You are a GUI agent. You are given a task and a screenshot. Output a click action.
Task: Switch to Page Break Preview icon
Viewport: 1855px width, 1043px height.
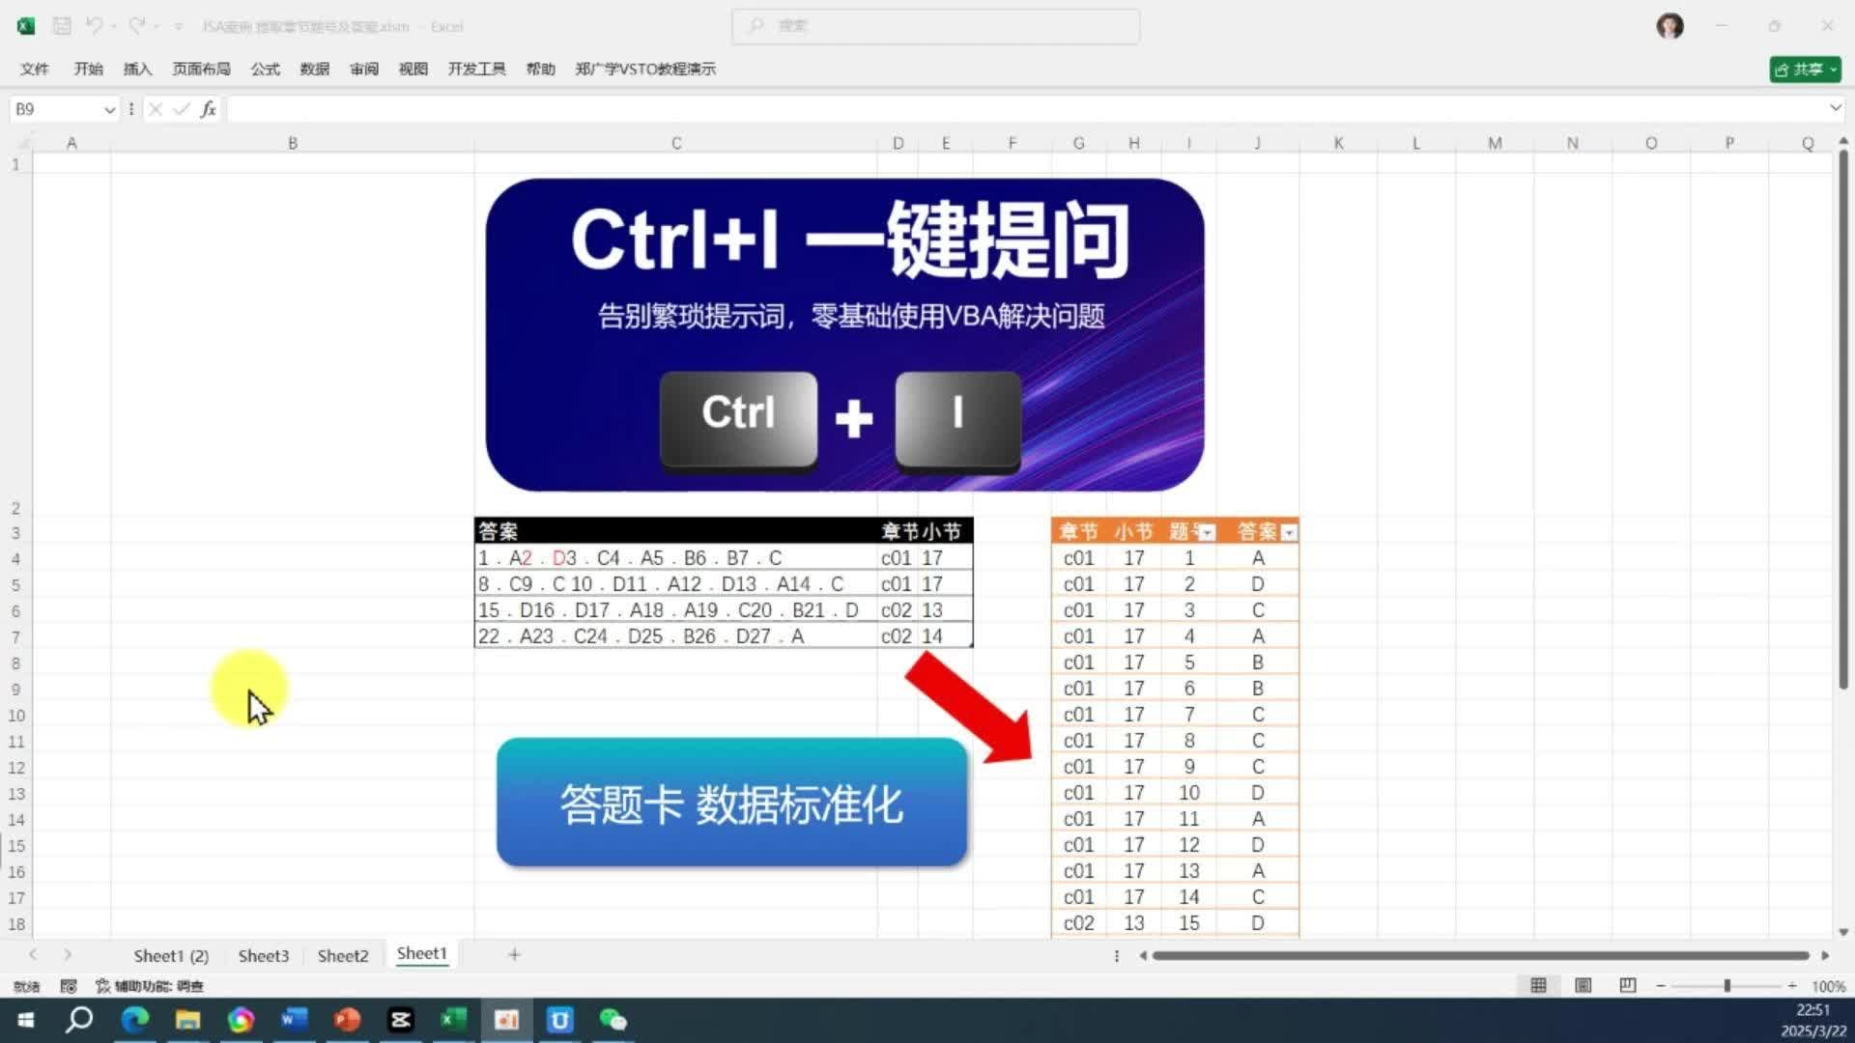pos(1627,985)
